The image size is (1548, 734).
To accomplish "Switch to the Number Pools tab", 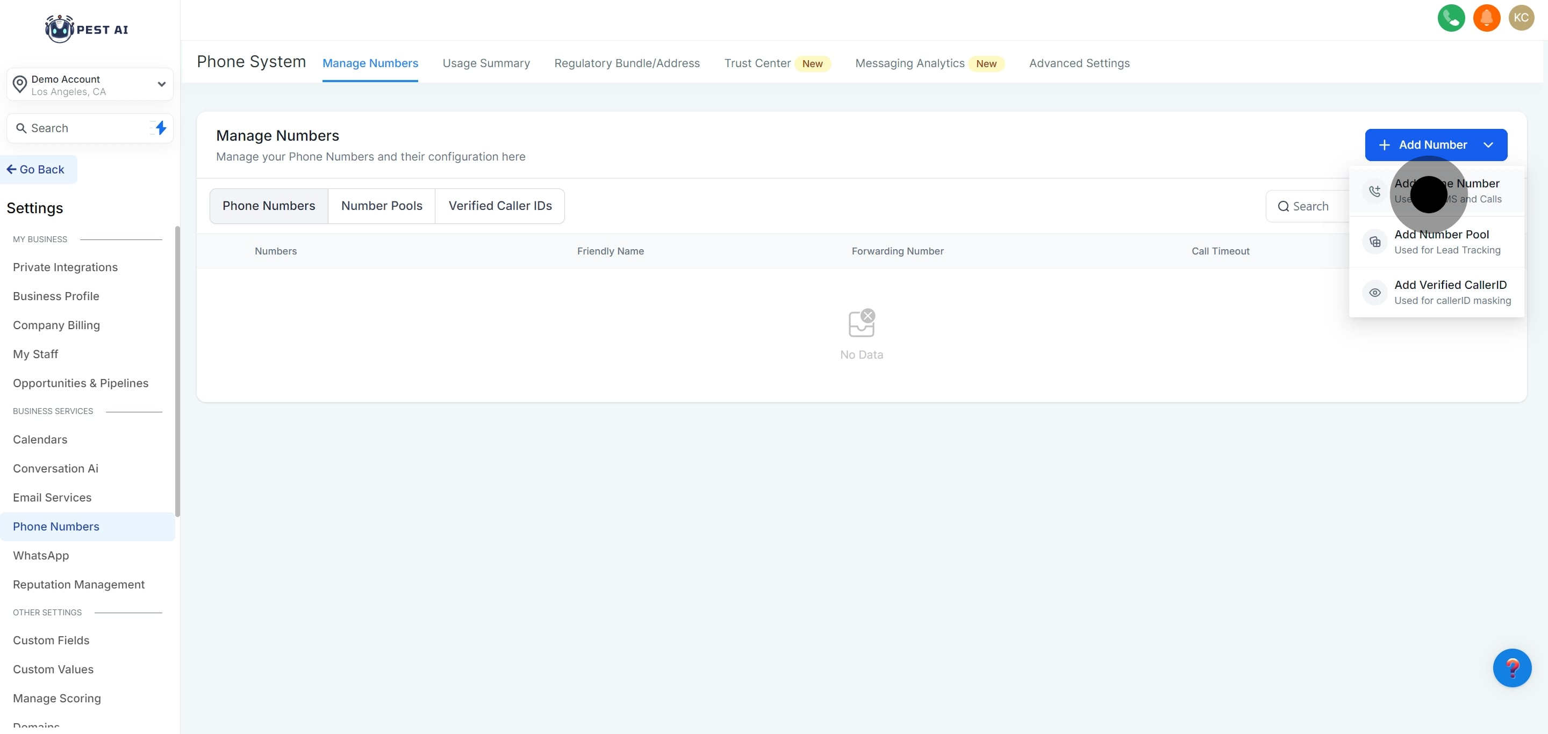I will click(x=381, y=206).
